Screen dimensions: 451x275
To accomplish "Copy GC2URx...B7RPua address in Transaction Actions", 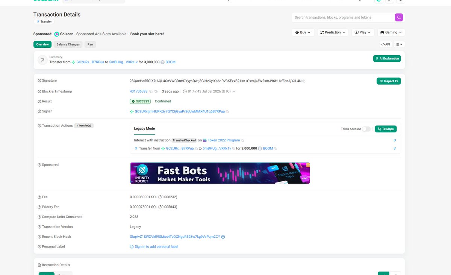I will 196,149.
